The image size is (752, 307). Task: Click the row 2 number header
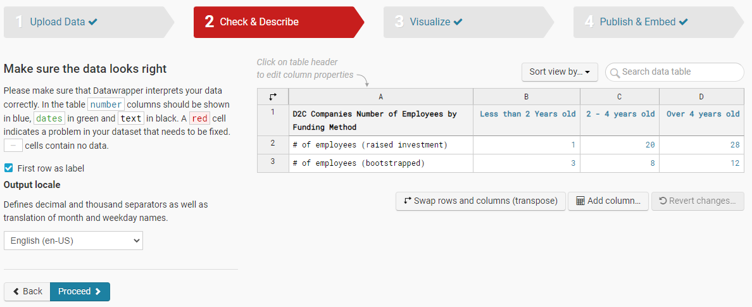[273, 145]
